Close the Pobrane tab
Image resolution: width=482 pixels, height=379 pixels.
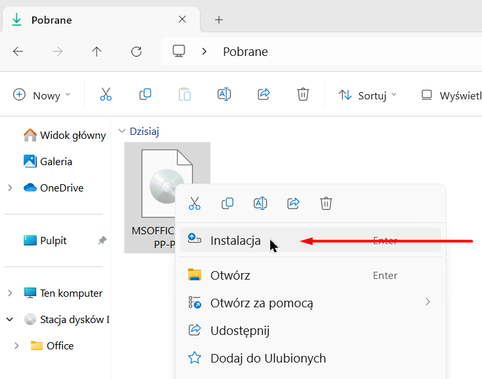coord(182,19)
